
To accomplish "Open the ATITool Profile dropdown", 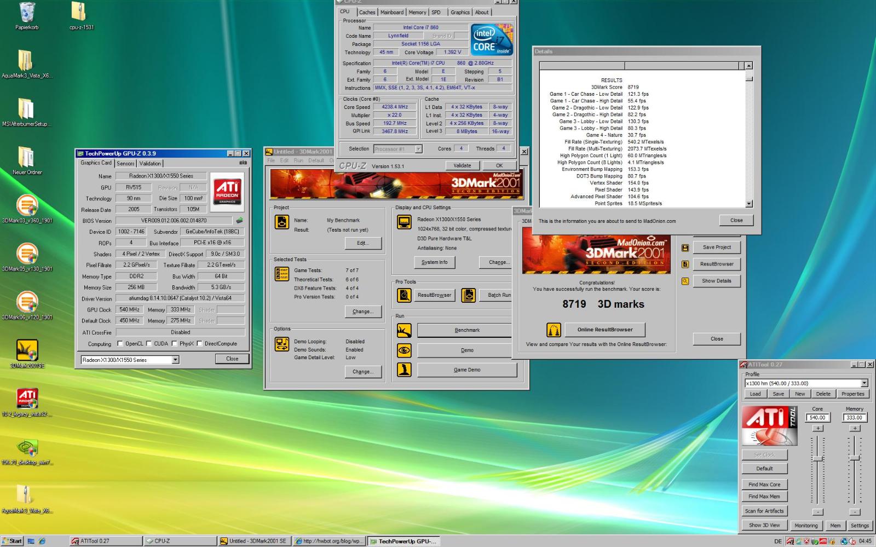I will tap(864, 383).
